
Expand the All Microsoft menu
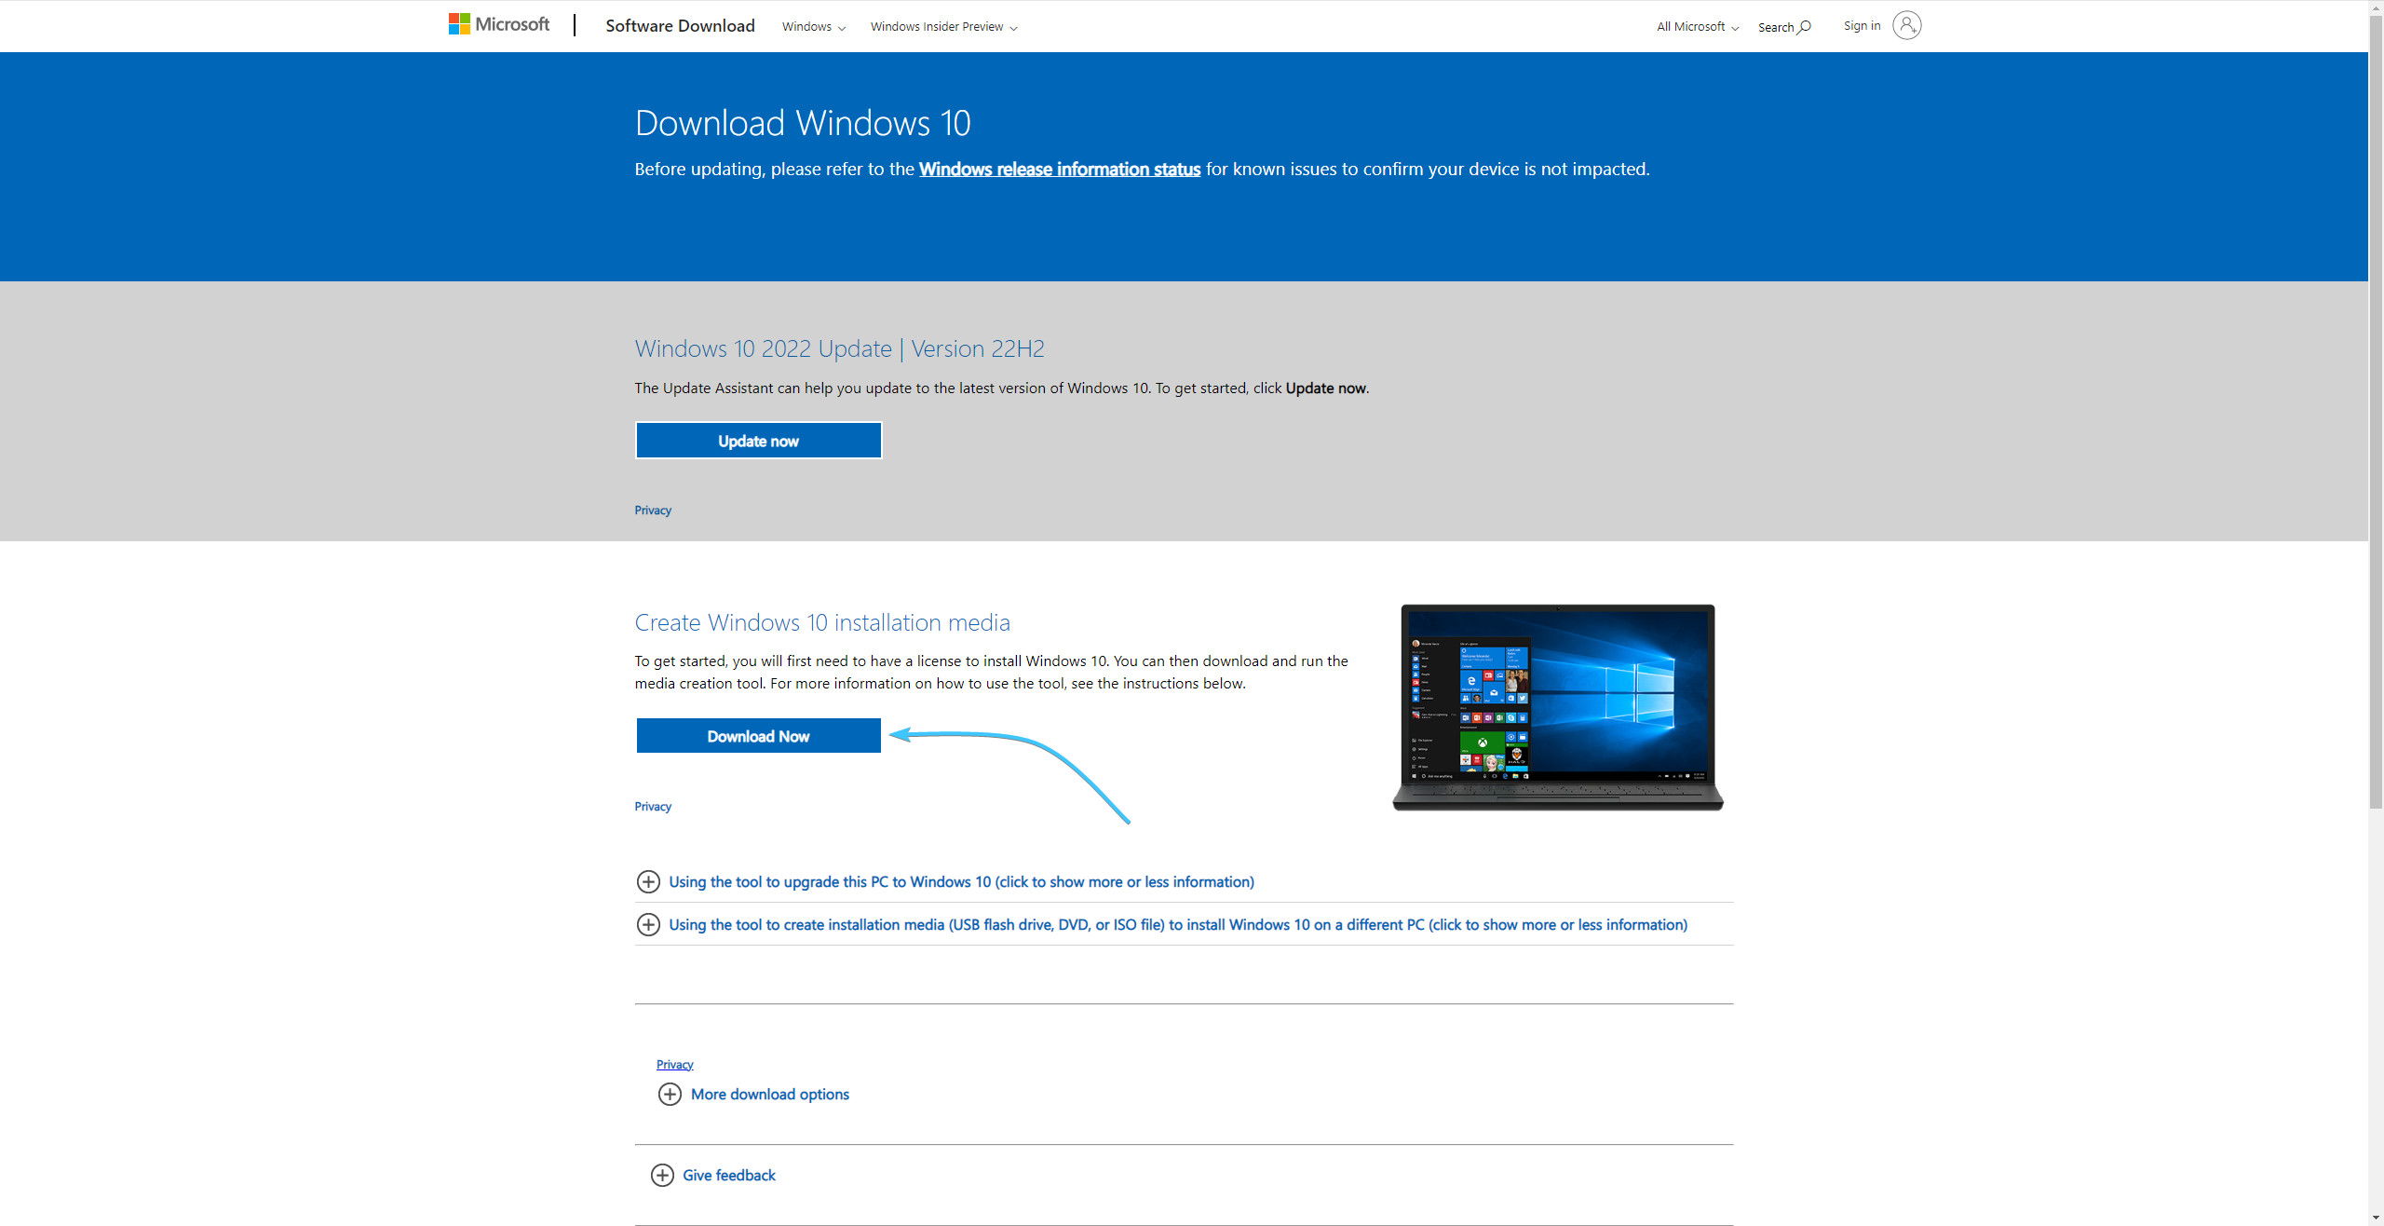1697,27
